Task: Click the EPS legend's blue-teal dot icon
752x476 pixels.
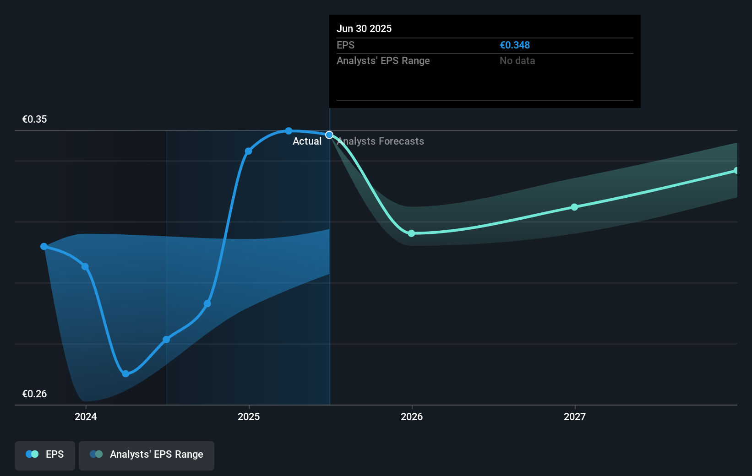Action: (x=32, y=454)
